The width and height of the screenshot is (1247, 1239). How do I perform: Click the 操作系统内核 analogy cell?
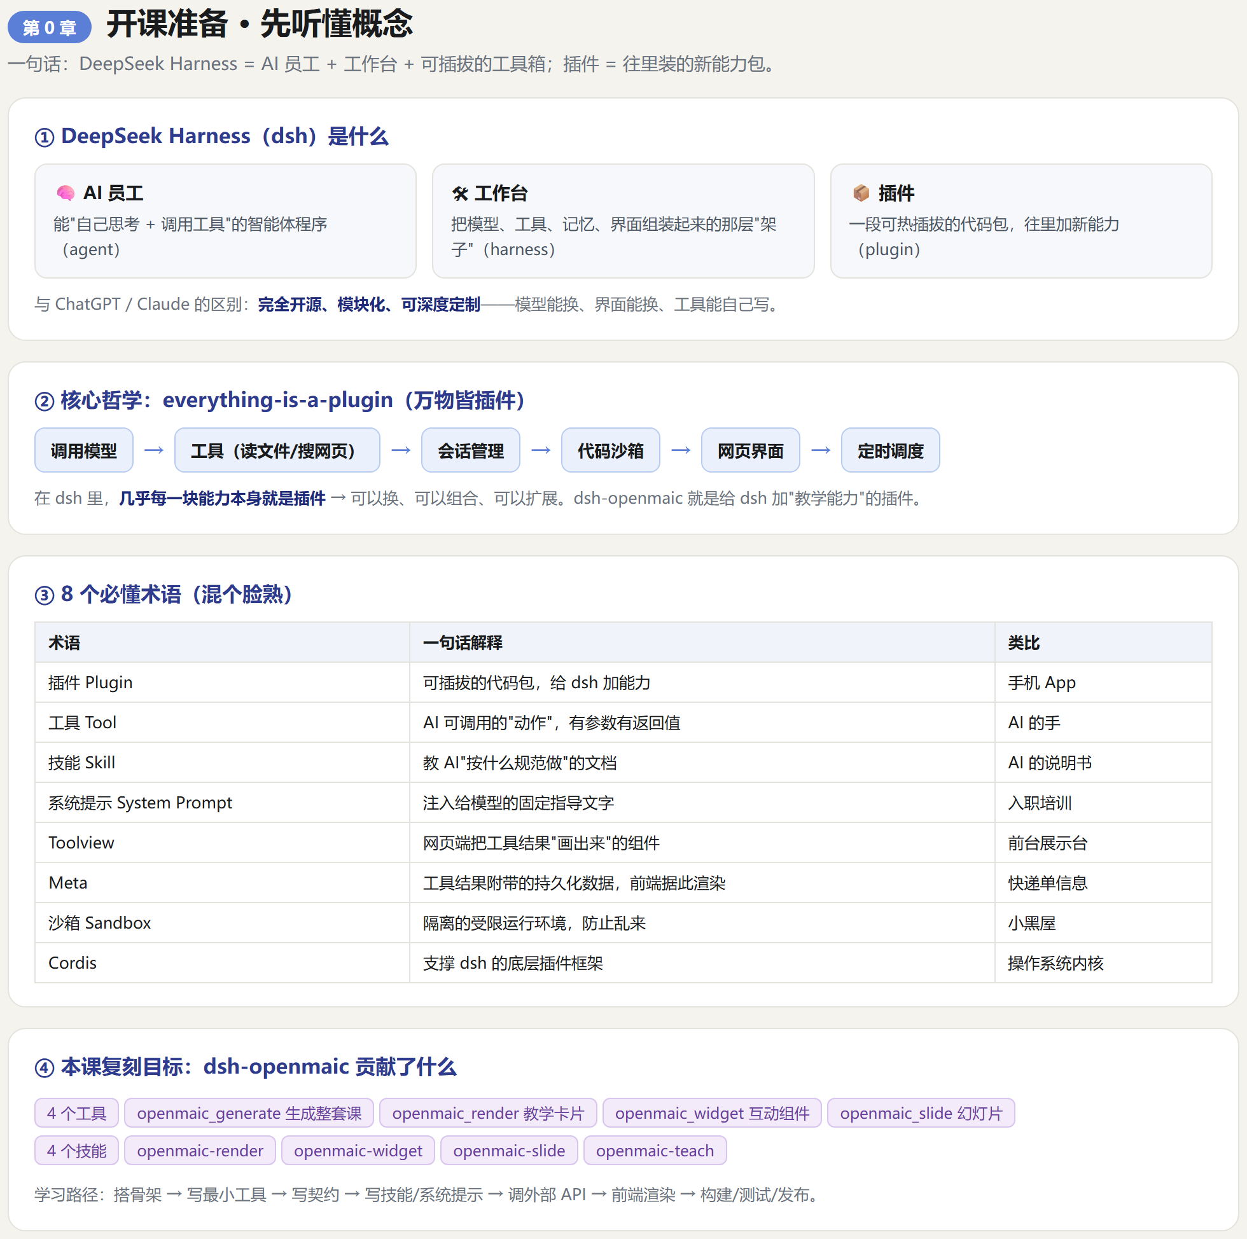(x=1104, y=963)
